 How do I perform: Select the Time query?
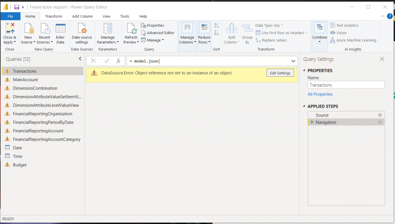click(x=42, y=156)
